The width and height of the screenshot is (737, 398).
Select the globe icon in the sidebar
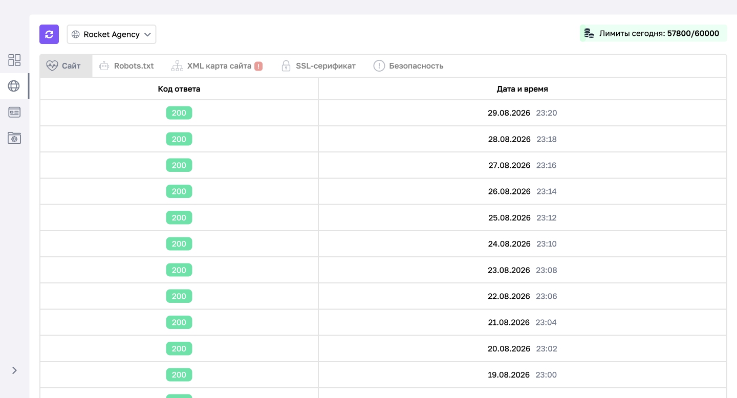(x=14, y=86)
